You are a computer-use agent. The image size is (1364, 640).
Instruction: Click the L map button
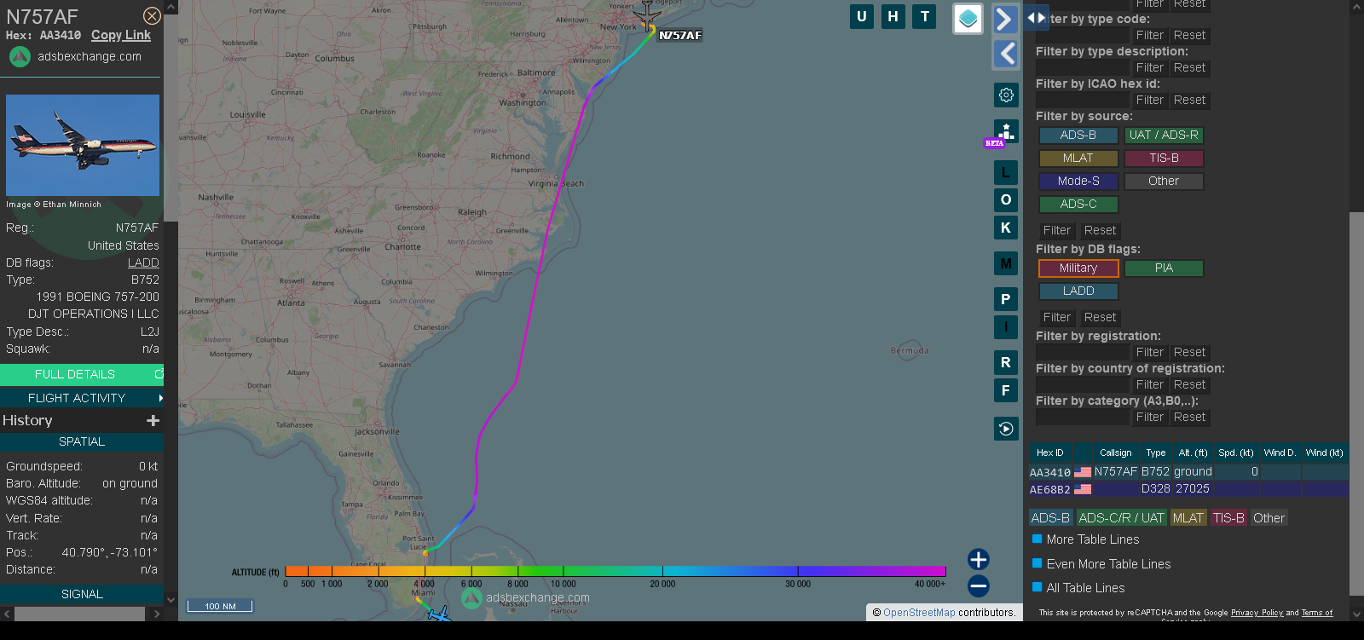(x=1006, y=173)
